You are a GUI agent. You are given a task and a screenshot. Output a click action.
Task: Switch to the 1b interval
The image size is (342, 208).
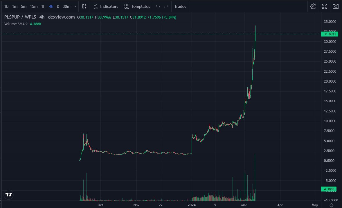pyautogui.click(x=6, y=6)
